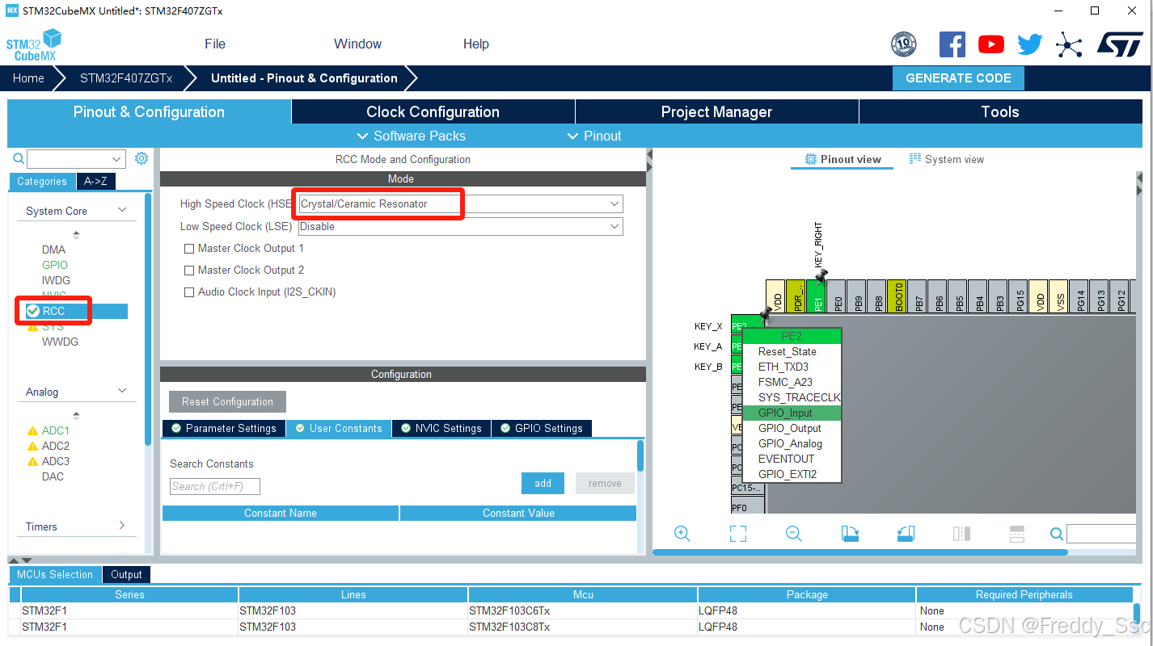Enable Master Clock Output 2
The image size is (1153, 646).
coord(189,271)
